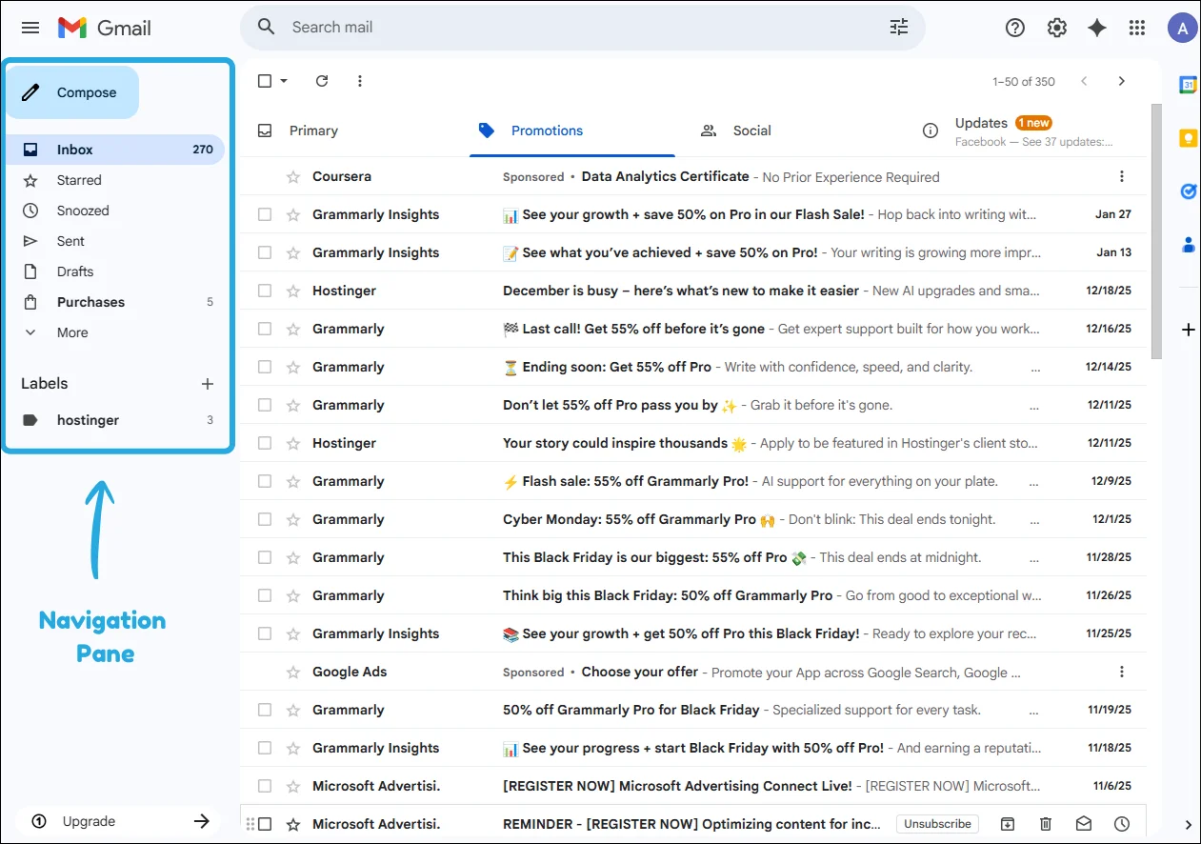Click the Compose button
The width and height of the screenshot is (1201, 844).
click(72, 92)
